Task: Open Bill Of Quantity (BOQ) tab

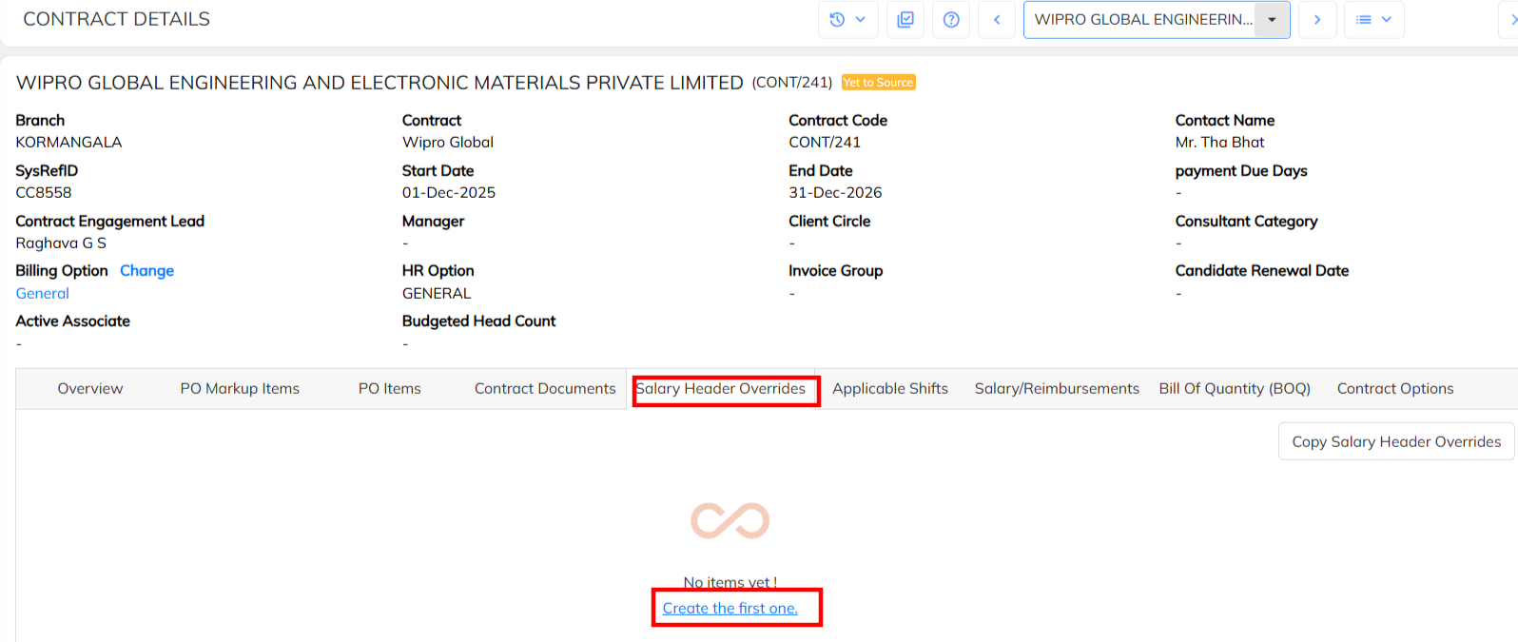Action: 1235,389
